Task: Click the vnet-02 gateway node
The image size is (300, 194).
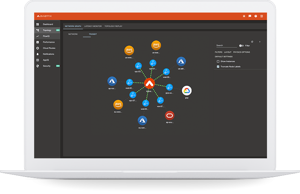Action: (x=130, y=82)
